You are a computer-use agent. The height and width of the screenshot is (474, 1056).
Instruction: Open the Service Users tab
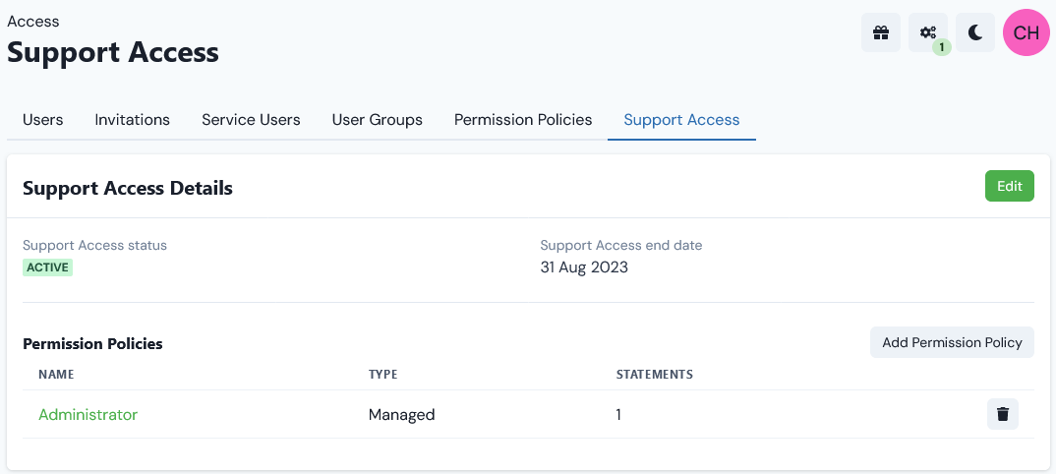251,120
